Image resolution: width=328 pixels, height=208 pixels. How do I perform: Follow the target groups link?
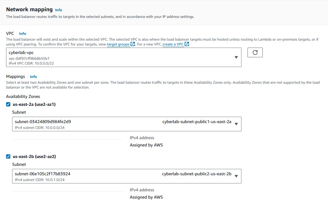tap(118, 44)
